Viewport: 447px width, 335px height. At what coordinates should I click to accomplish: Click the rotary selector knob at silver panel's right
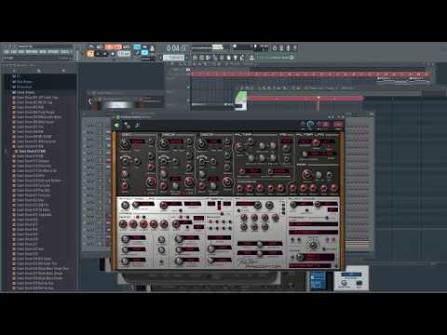[313, 246]
